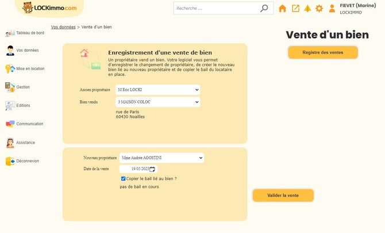Open Tableau de bord menu item
The image size is (385, 233).
click(25, 33)
